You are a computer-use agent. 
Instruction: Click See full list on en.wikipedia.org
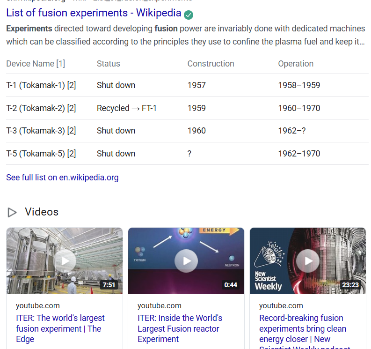coord(62,178)
